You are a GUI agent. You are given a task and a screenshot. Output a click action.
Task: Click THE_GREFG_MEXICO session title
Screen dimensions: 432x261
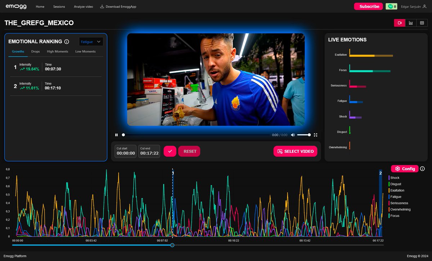pos(39,23)
